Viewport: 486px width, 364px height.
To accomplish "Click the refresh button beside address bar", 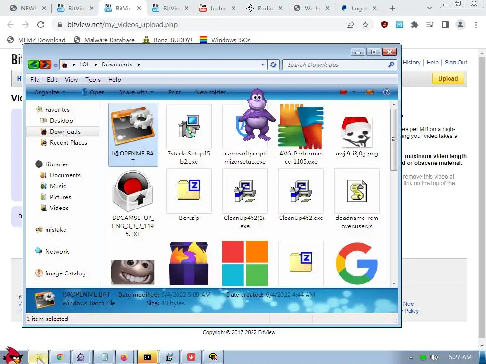I will tap(273, 64).
